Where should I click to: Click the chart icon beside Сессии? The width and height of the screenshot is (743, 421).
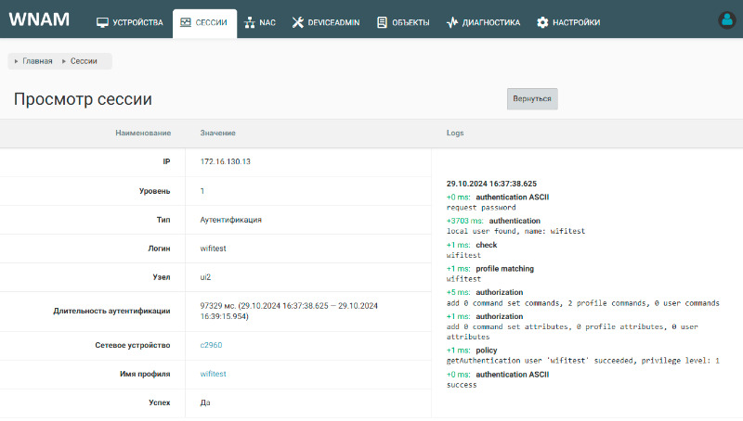pos(186,22)
